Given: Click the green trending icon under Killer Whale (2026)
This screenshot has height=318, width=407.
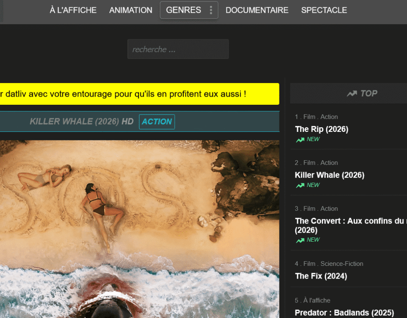Looking at the screenshot, I should [x=300, y=185].
